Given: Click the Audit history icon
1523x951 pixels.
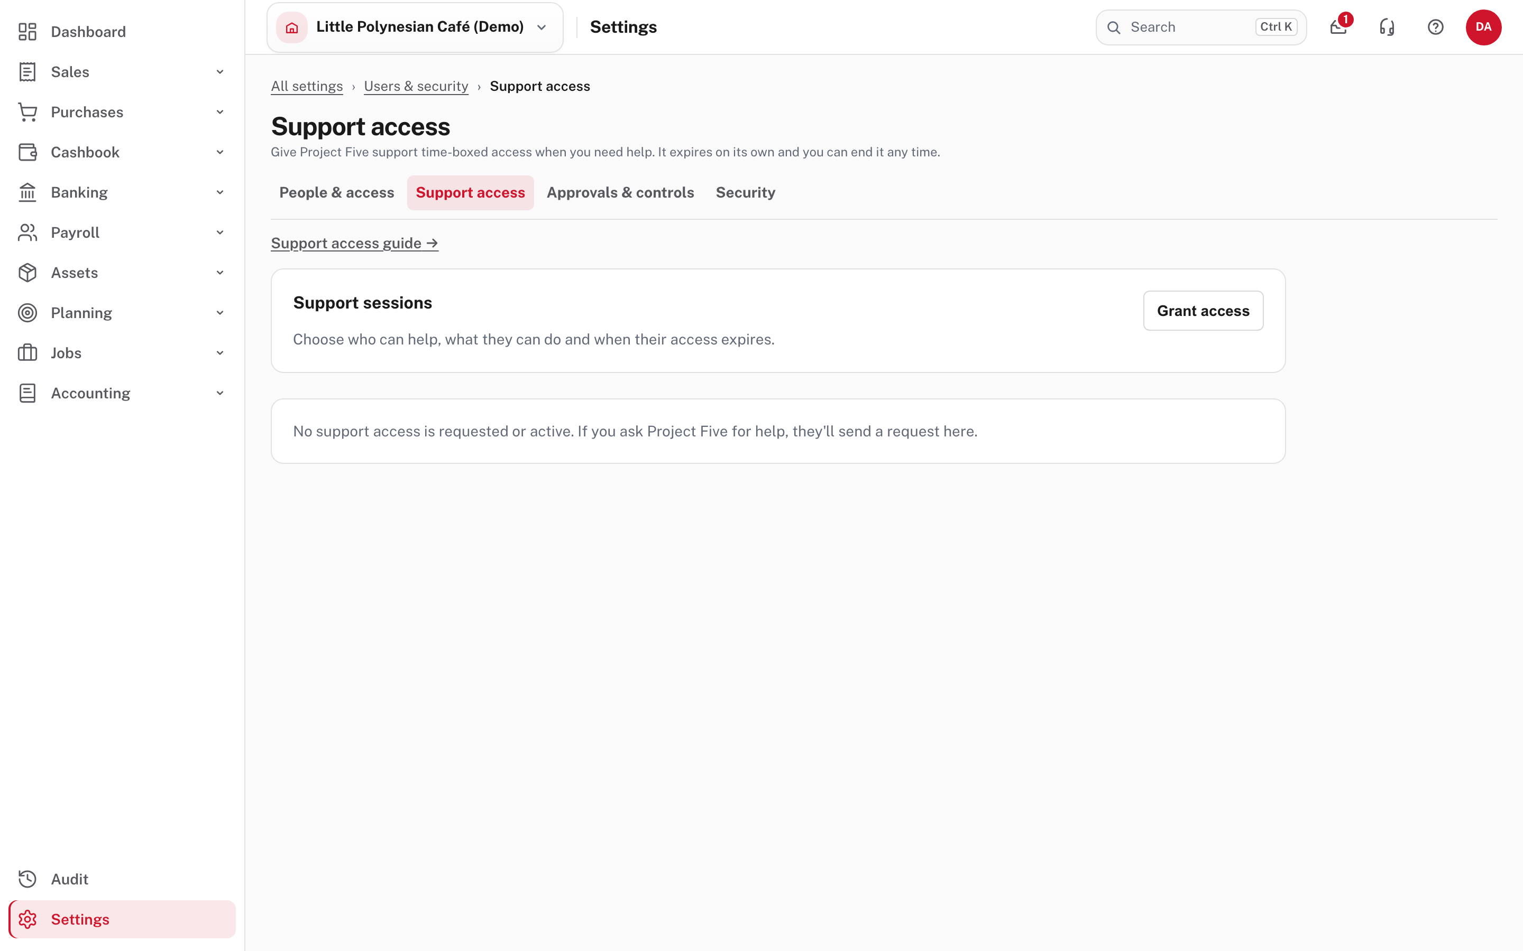Looking at the screenshot, I should 27,879.
